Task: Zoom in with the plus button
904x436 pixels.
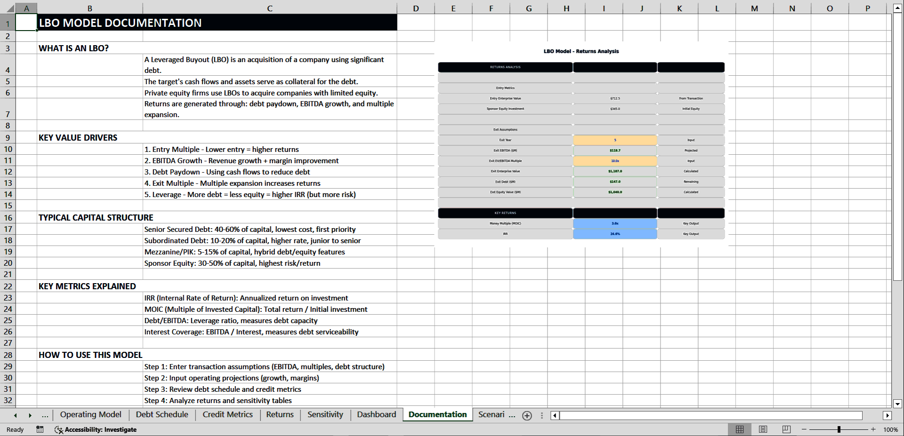Action: [x=873, y=429]
